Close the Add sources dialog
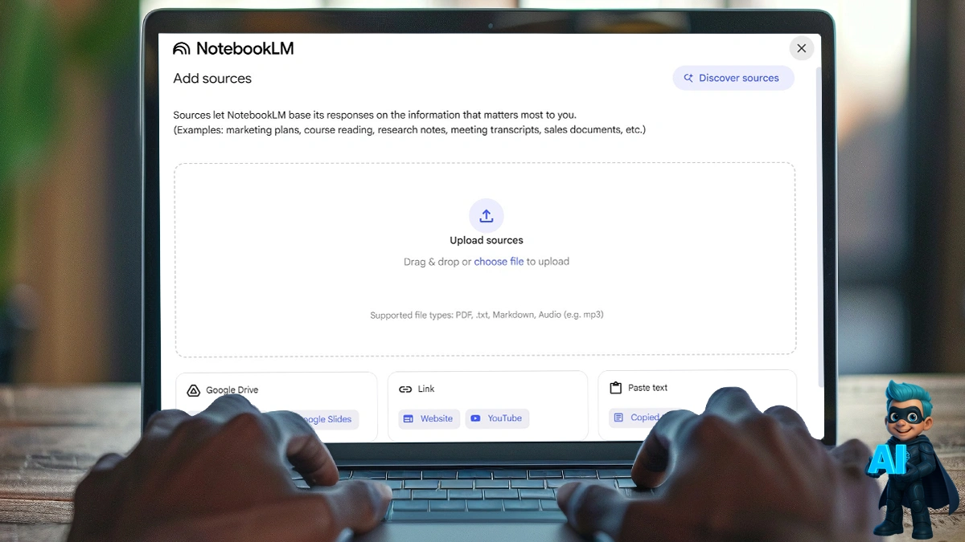 801,48
